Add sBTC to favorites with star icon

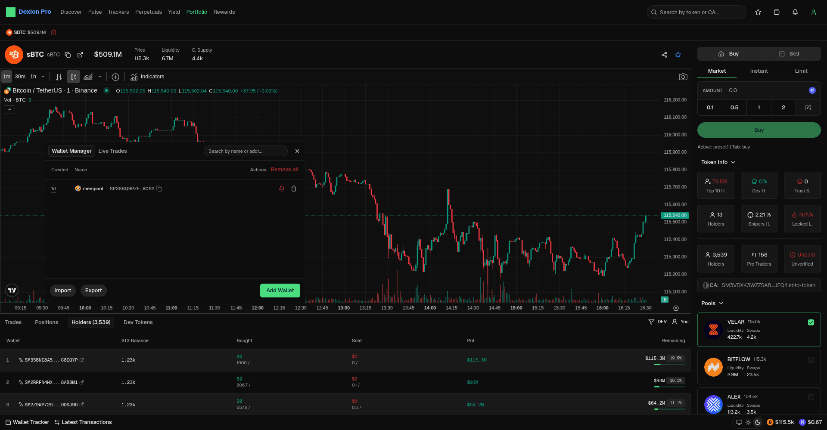coord(678,55)
